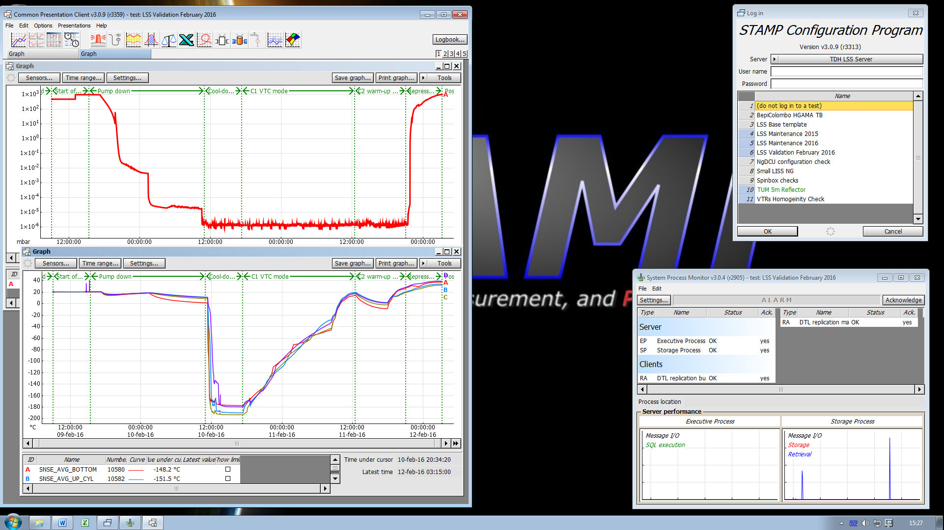Click Sensors... in the upper Graph panel
Screen dimensions: 944x530
tap(39, 78)
